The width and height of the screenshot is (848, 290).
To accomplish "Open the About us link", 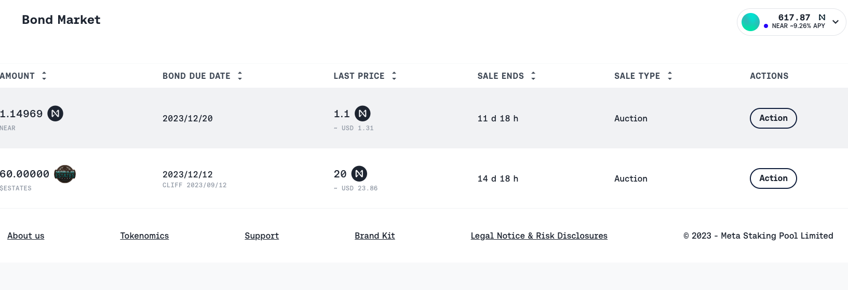I will [26, 236].
